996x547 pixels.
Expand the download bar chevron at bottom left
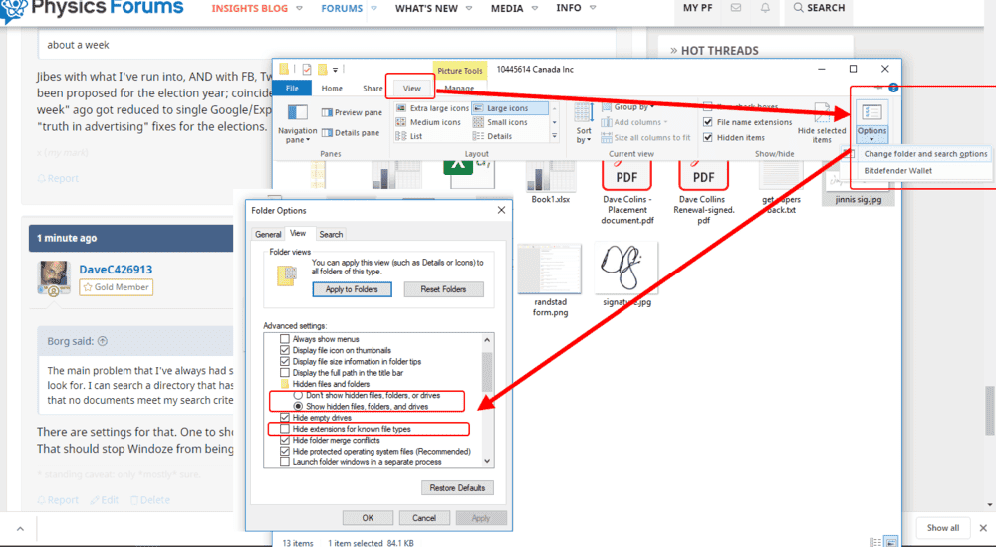tap(20, 528)
